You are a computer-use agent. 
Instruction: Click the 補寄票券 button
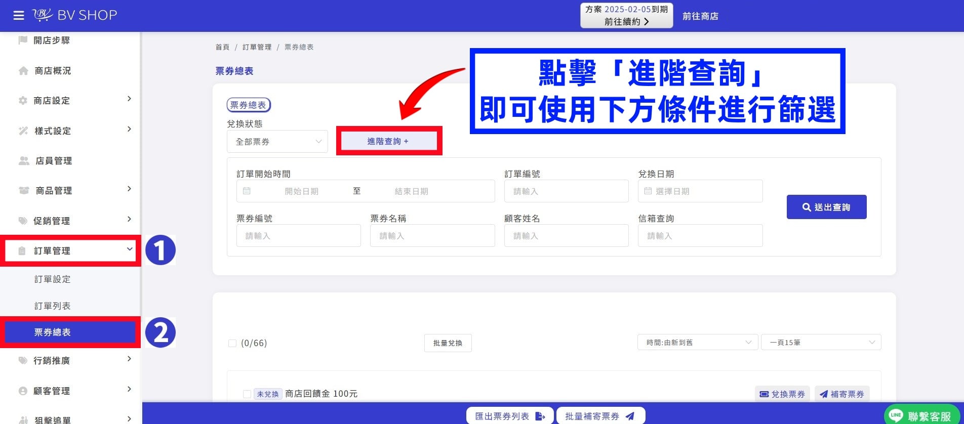[x=842, y=394]
